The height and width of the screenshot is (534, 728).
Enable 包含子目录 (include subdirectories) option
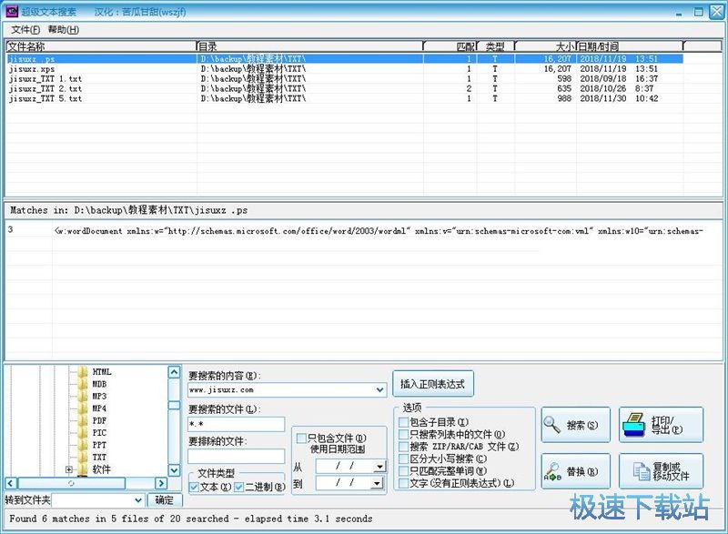coord(404,422)
